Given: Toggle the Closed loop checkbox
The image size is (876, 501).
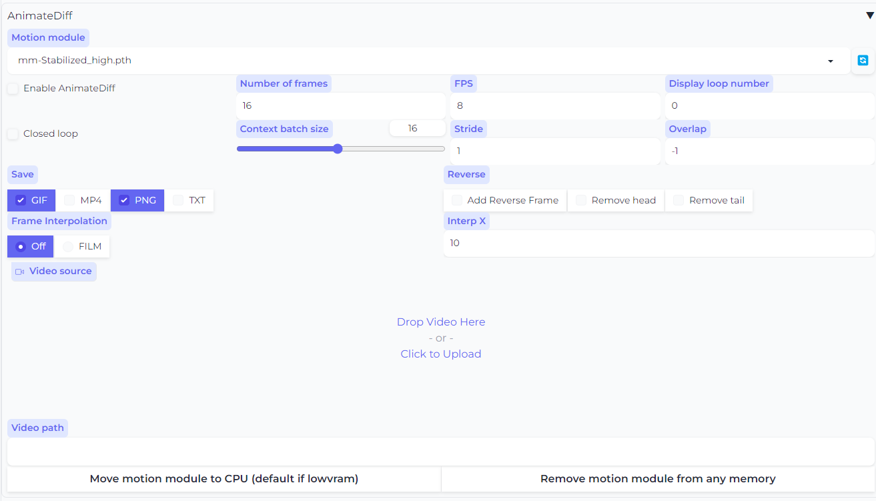Looking at the screenshot, I should (x=13, y=134).
